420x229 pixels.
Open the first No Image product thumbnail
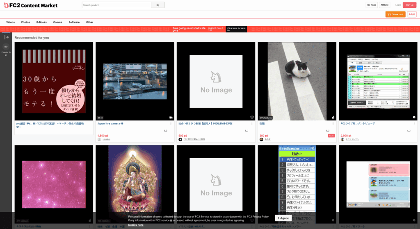click(216, 81)
